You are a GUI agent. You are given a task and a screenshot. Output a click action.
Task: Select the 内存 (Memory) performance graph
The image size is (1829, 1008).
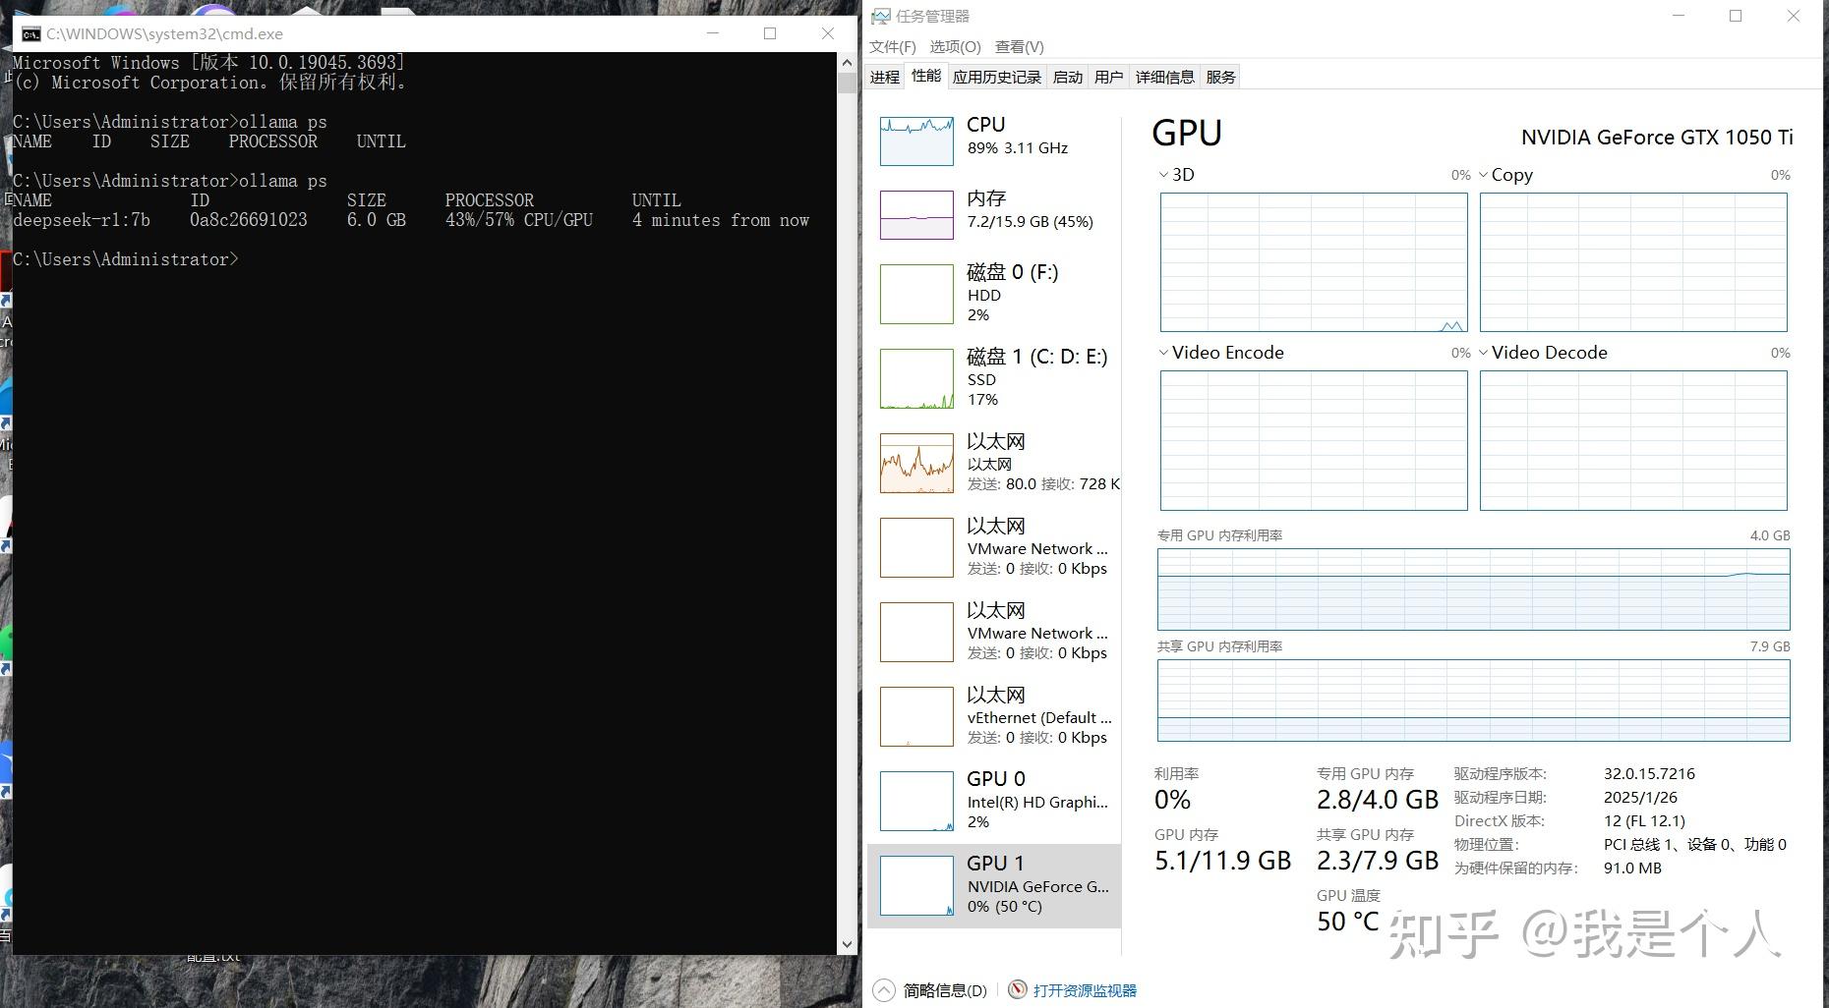[991, 211]
